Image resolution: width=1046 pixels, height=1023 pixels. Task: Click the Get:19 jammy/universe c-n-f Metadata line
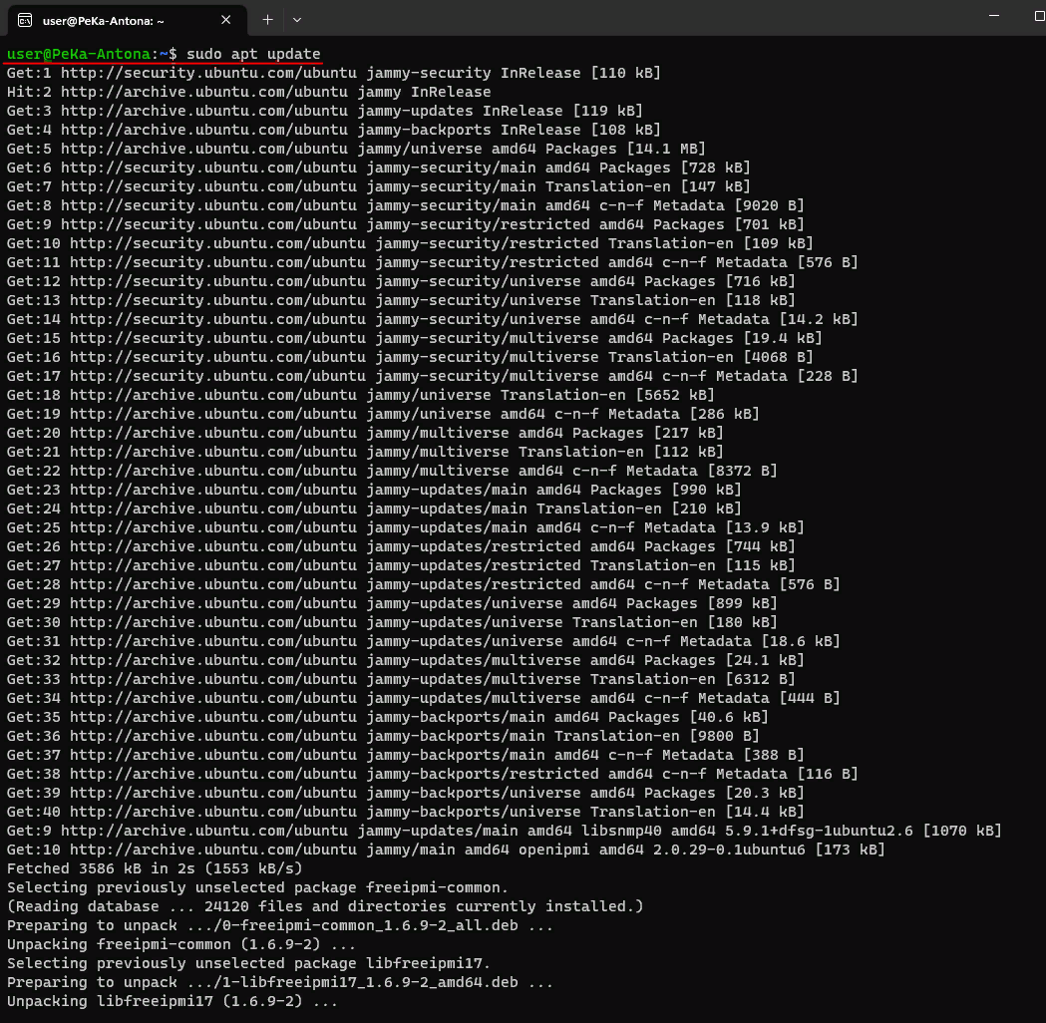[x=383, y=414]
